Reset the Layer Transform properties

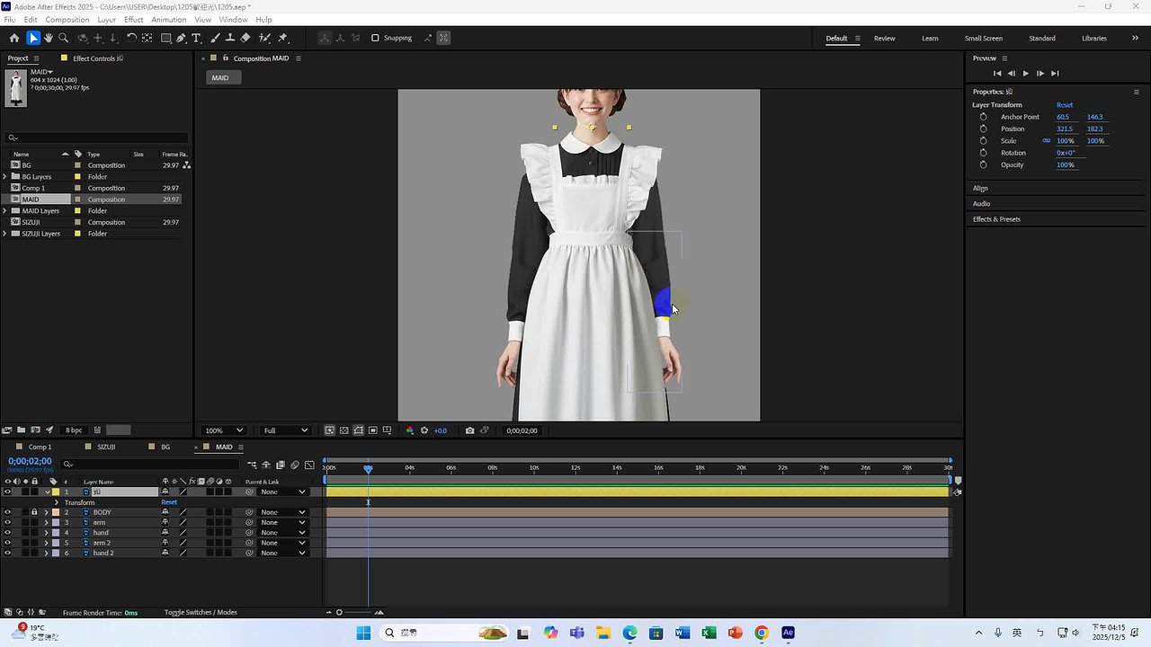coord(1064,105)
